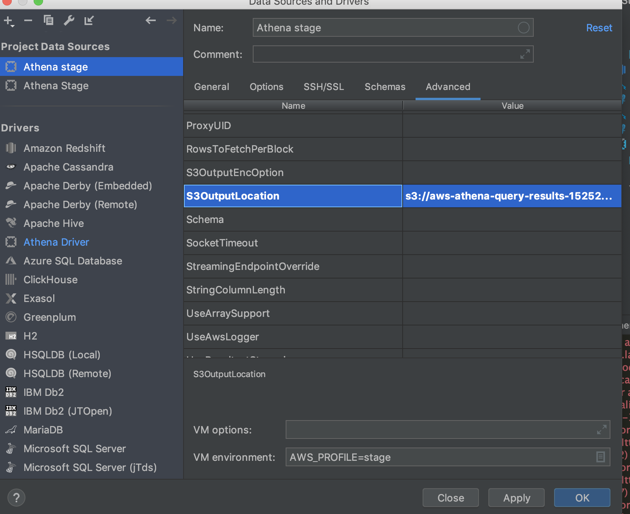Open the SSH/SSL tab

click(x=324, y=87)
